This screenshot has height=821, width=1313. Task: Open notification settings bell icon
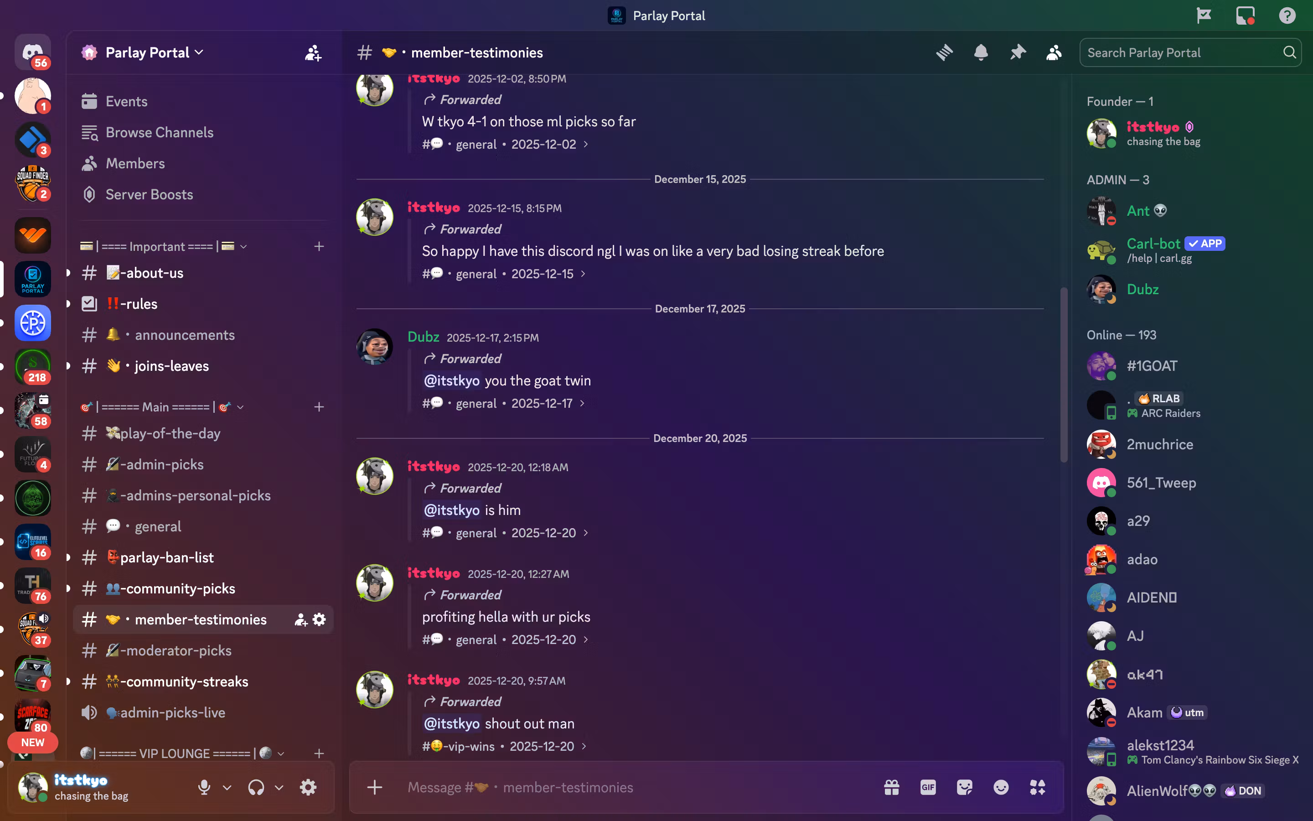(x=981, y=52)
